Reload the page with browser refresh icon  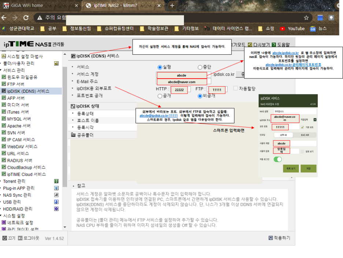point(26,18)
